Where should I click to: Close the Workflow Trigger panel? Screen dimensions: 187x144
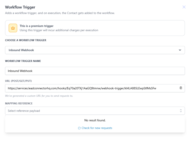click(184, 7)
